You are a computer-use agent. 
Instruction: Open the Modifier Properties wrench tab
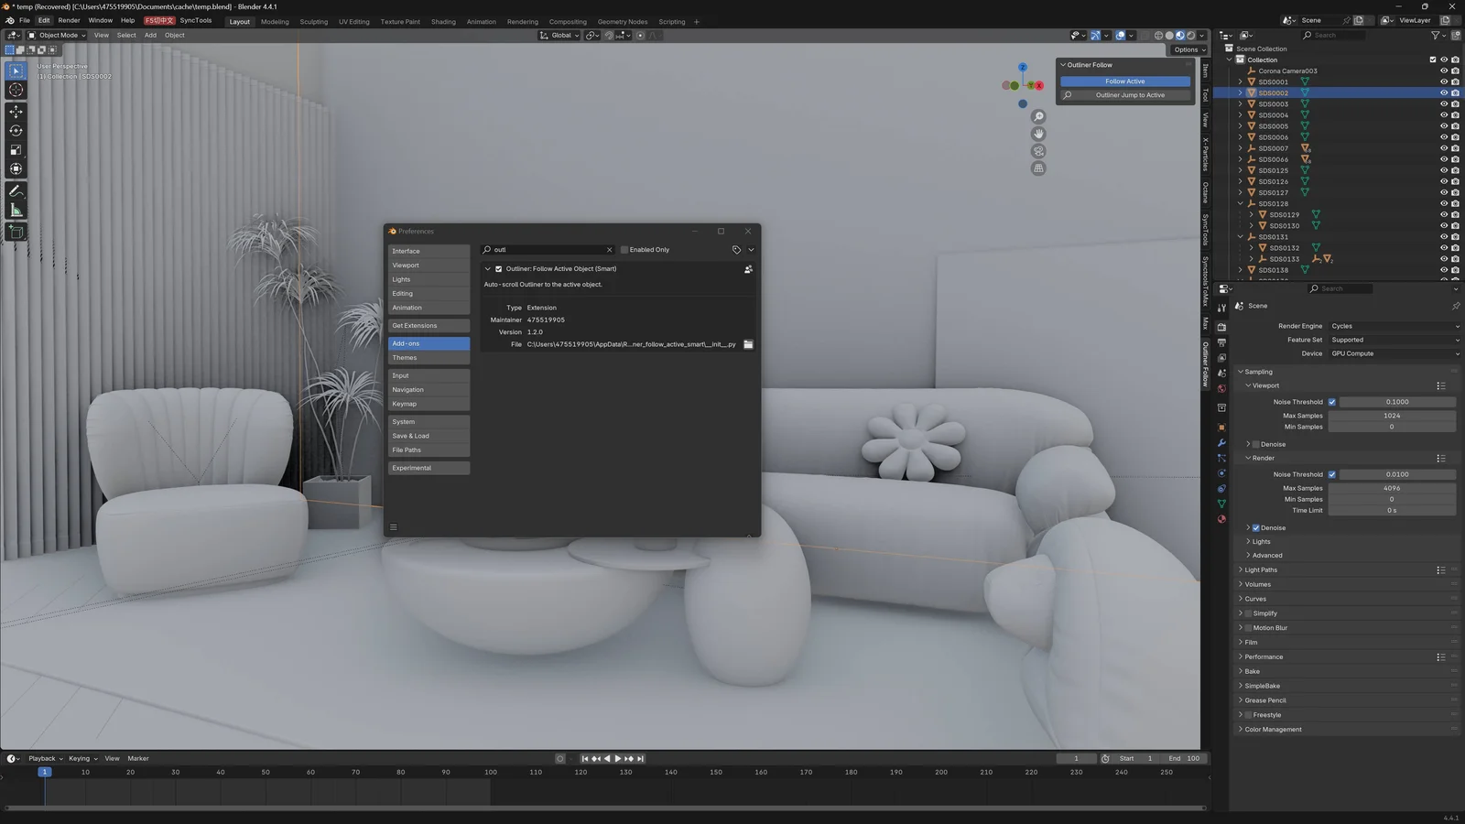(x=1221, y=443)
